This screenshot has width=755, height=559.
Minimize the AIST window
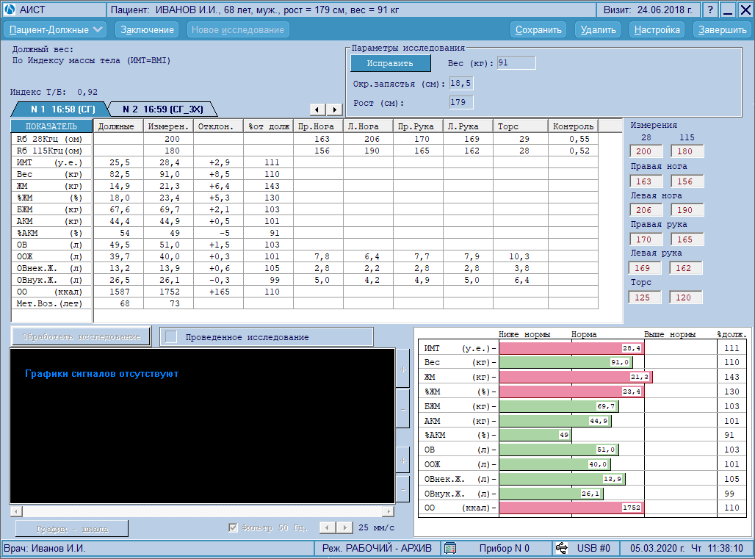(x=728, y=10)
